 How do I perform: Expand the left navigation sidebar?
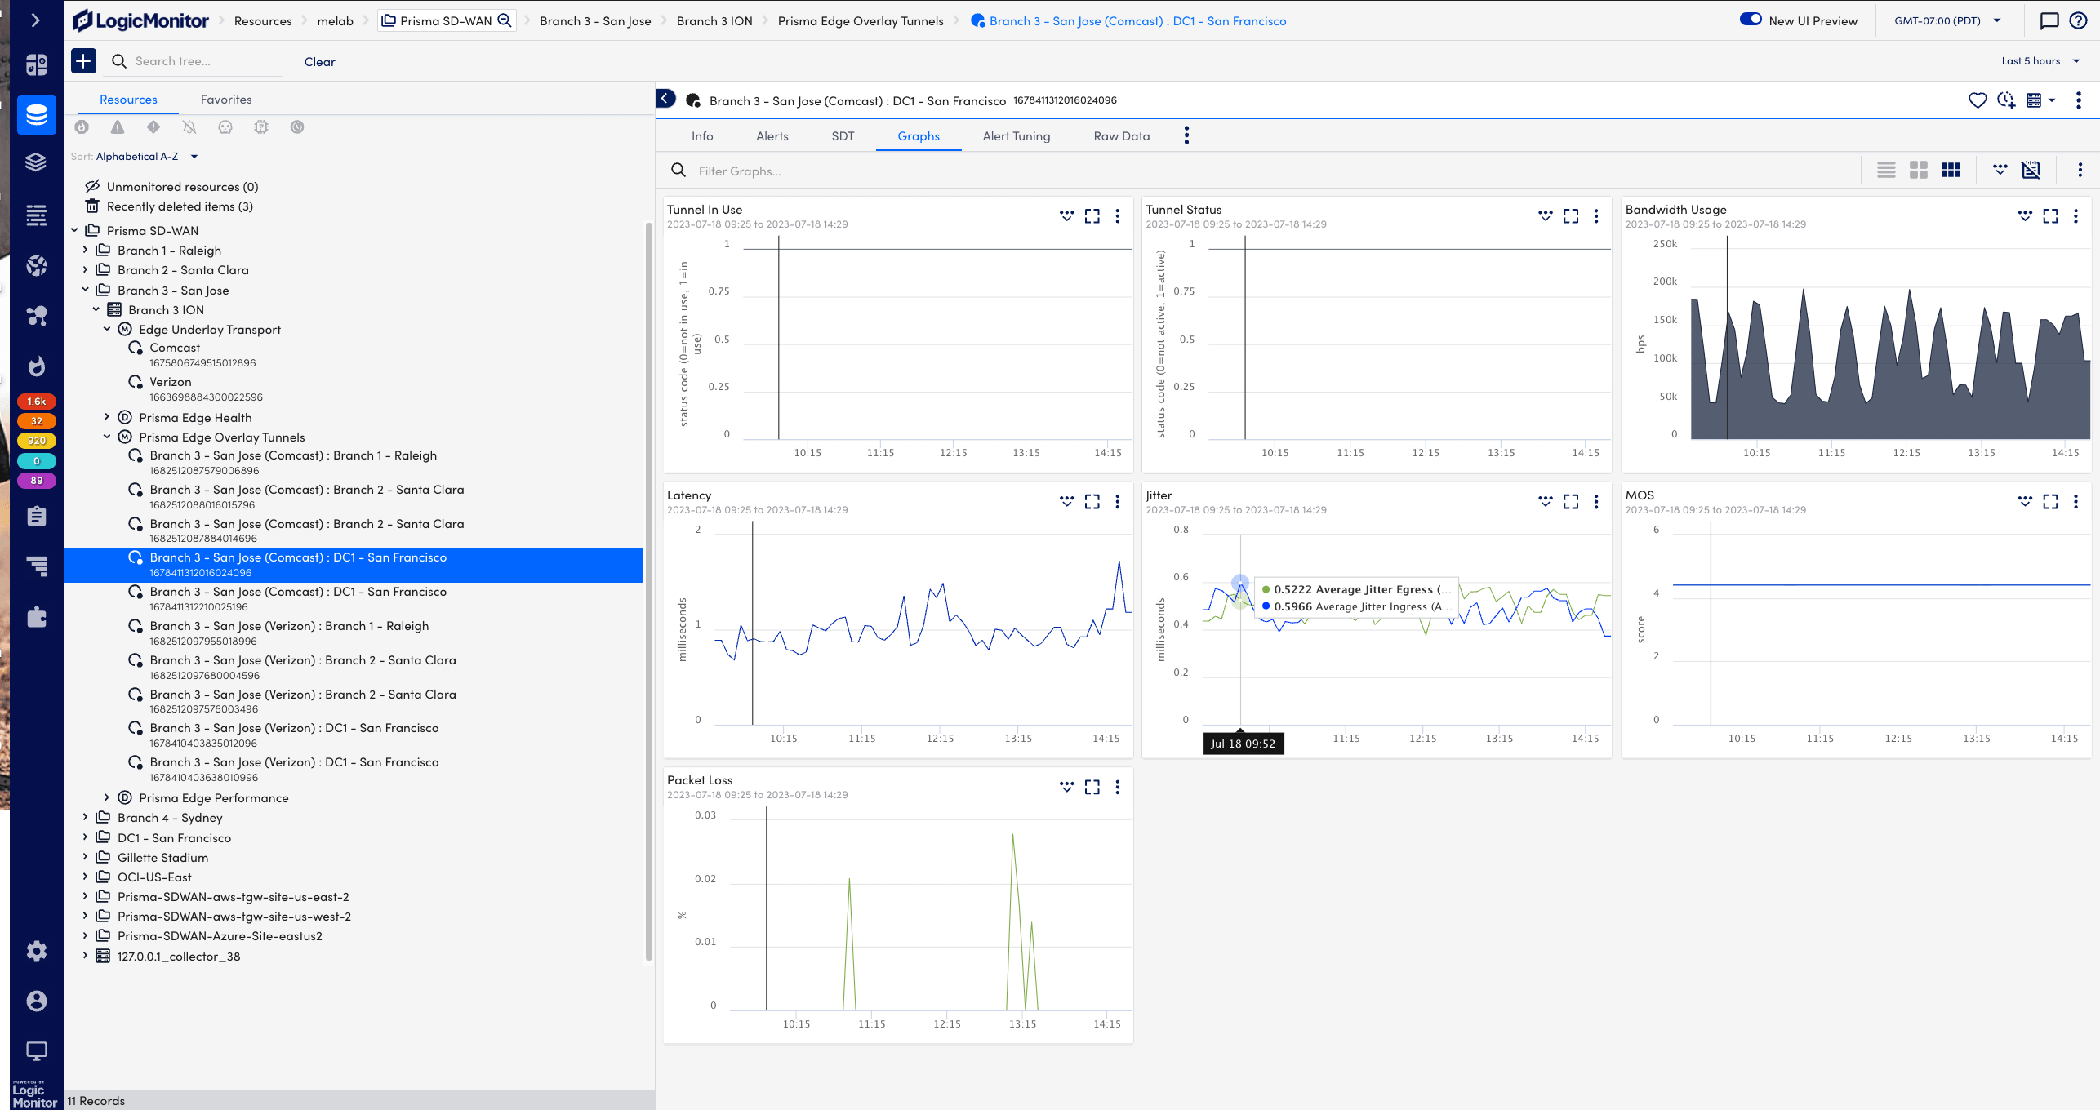(x=35, y=20)
